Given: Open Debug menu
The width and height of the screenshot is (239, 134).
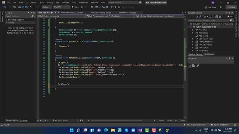Looking at the screenshot, I should (50, 3).
